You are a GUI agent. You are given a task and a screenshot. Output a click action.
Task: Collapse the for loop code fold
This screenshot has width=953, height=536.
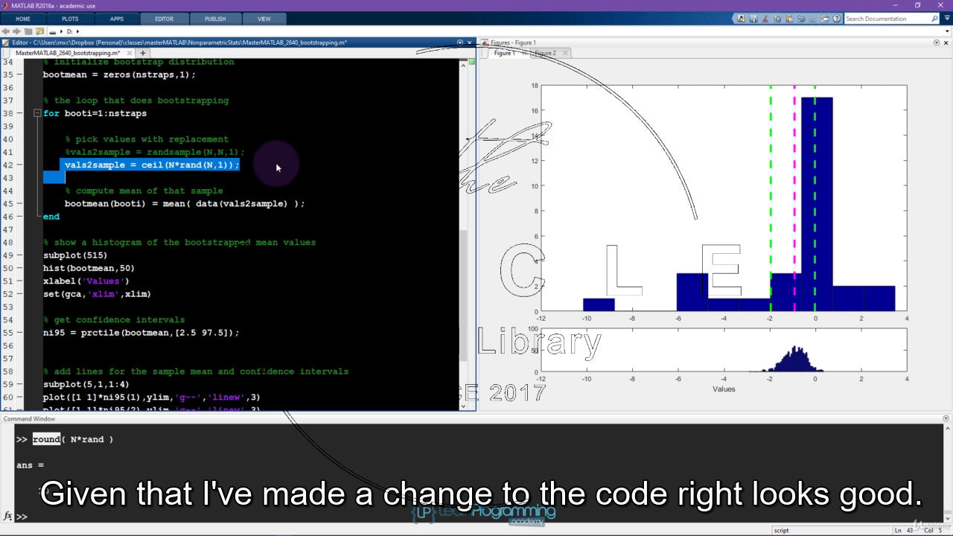pyautogui.click(x=36, y=113)
